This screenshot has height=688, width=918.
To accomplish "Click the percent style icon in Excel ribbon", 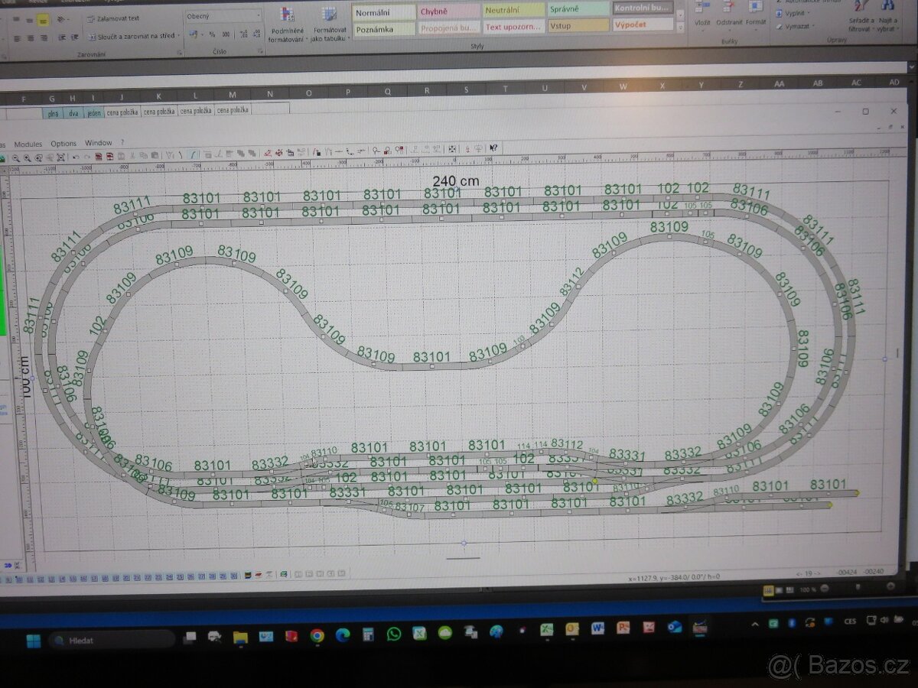I will click(212, 34).
